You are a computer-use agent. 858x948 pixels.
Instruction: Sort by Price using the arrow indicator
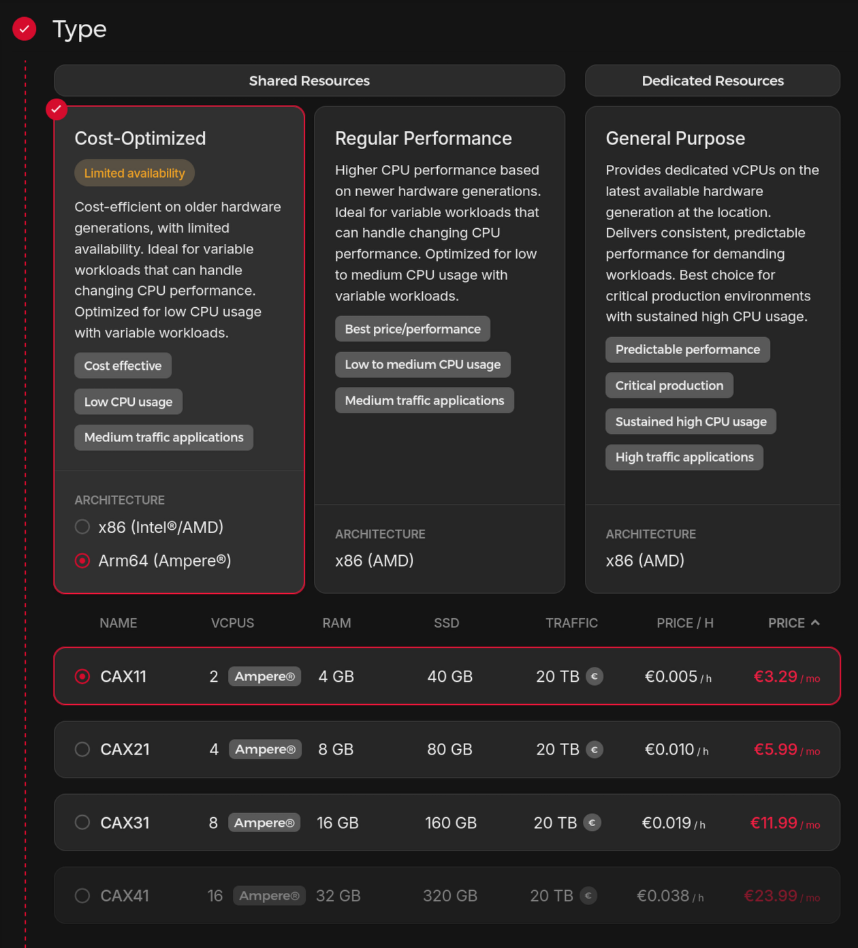point(815,622)
